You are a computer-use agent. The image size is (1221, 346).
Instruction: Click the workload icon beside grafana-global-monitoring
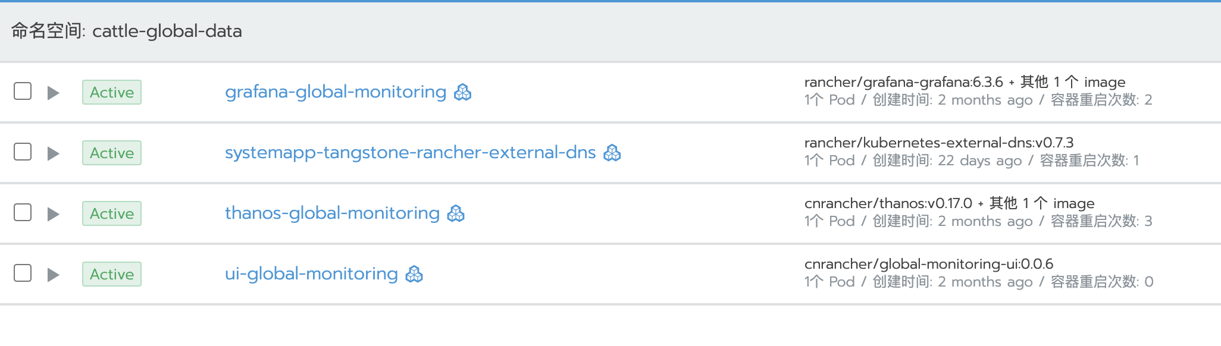click(x=462, y=92)
